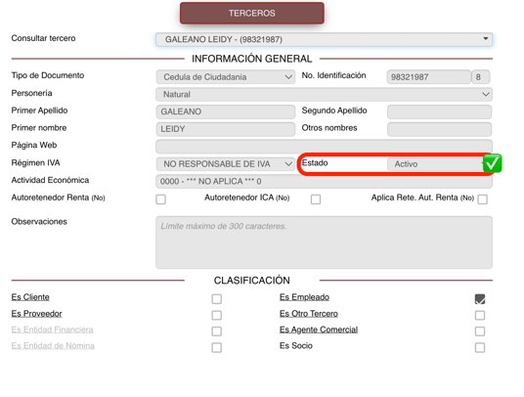Open the Consultar tercero dropdown arrow
Image resolution: width=524 pixels, height=397 pixels.
click(x=485, y=39)
